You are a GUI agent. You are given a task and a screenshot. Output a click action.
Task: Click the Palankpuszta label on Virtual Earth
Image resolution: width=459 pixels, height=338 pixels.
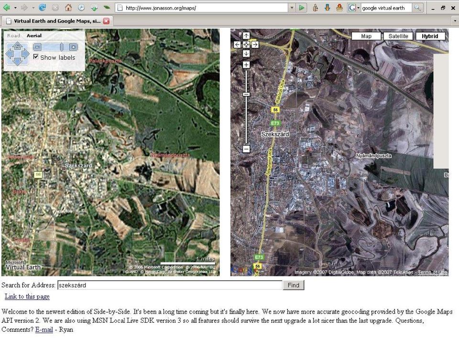click(x=105, y=61)
